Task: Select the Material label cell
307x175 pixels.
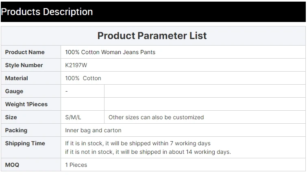Action: (17, 78)
